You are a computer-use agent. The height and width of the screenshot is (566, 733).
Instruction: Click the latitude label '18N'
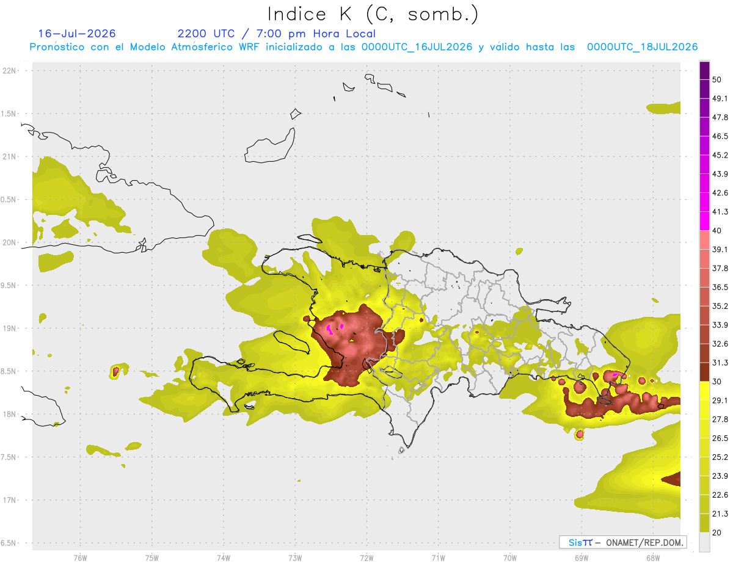10,414
